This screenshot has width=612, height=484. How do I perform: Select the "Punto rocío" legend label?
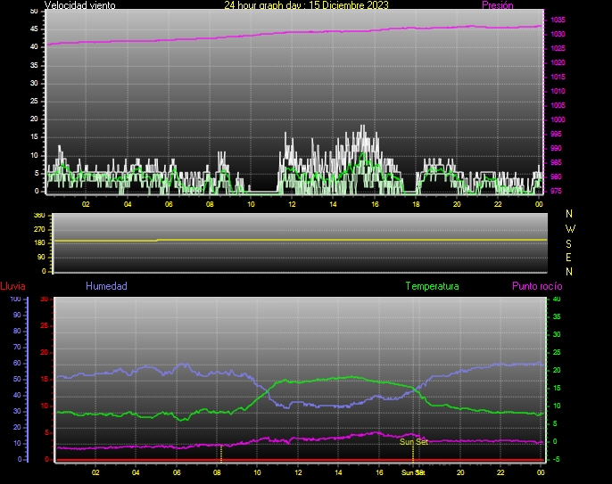537,286
